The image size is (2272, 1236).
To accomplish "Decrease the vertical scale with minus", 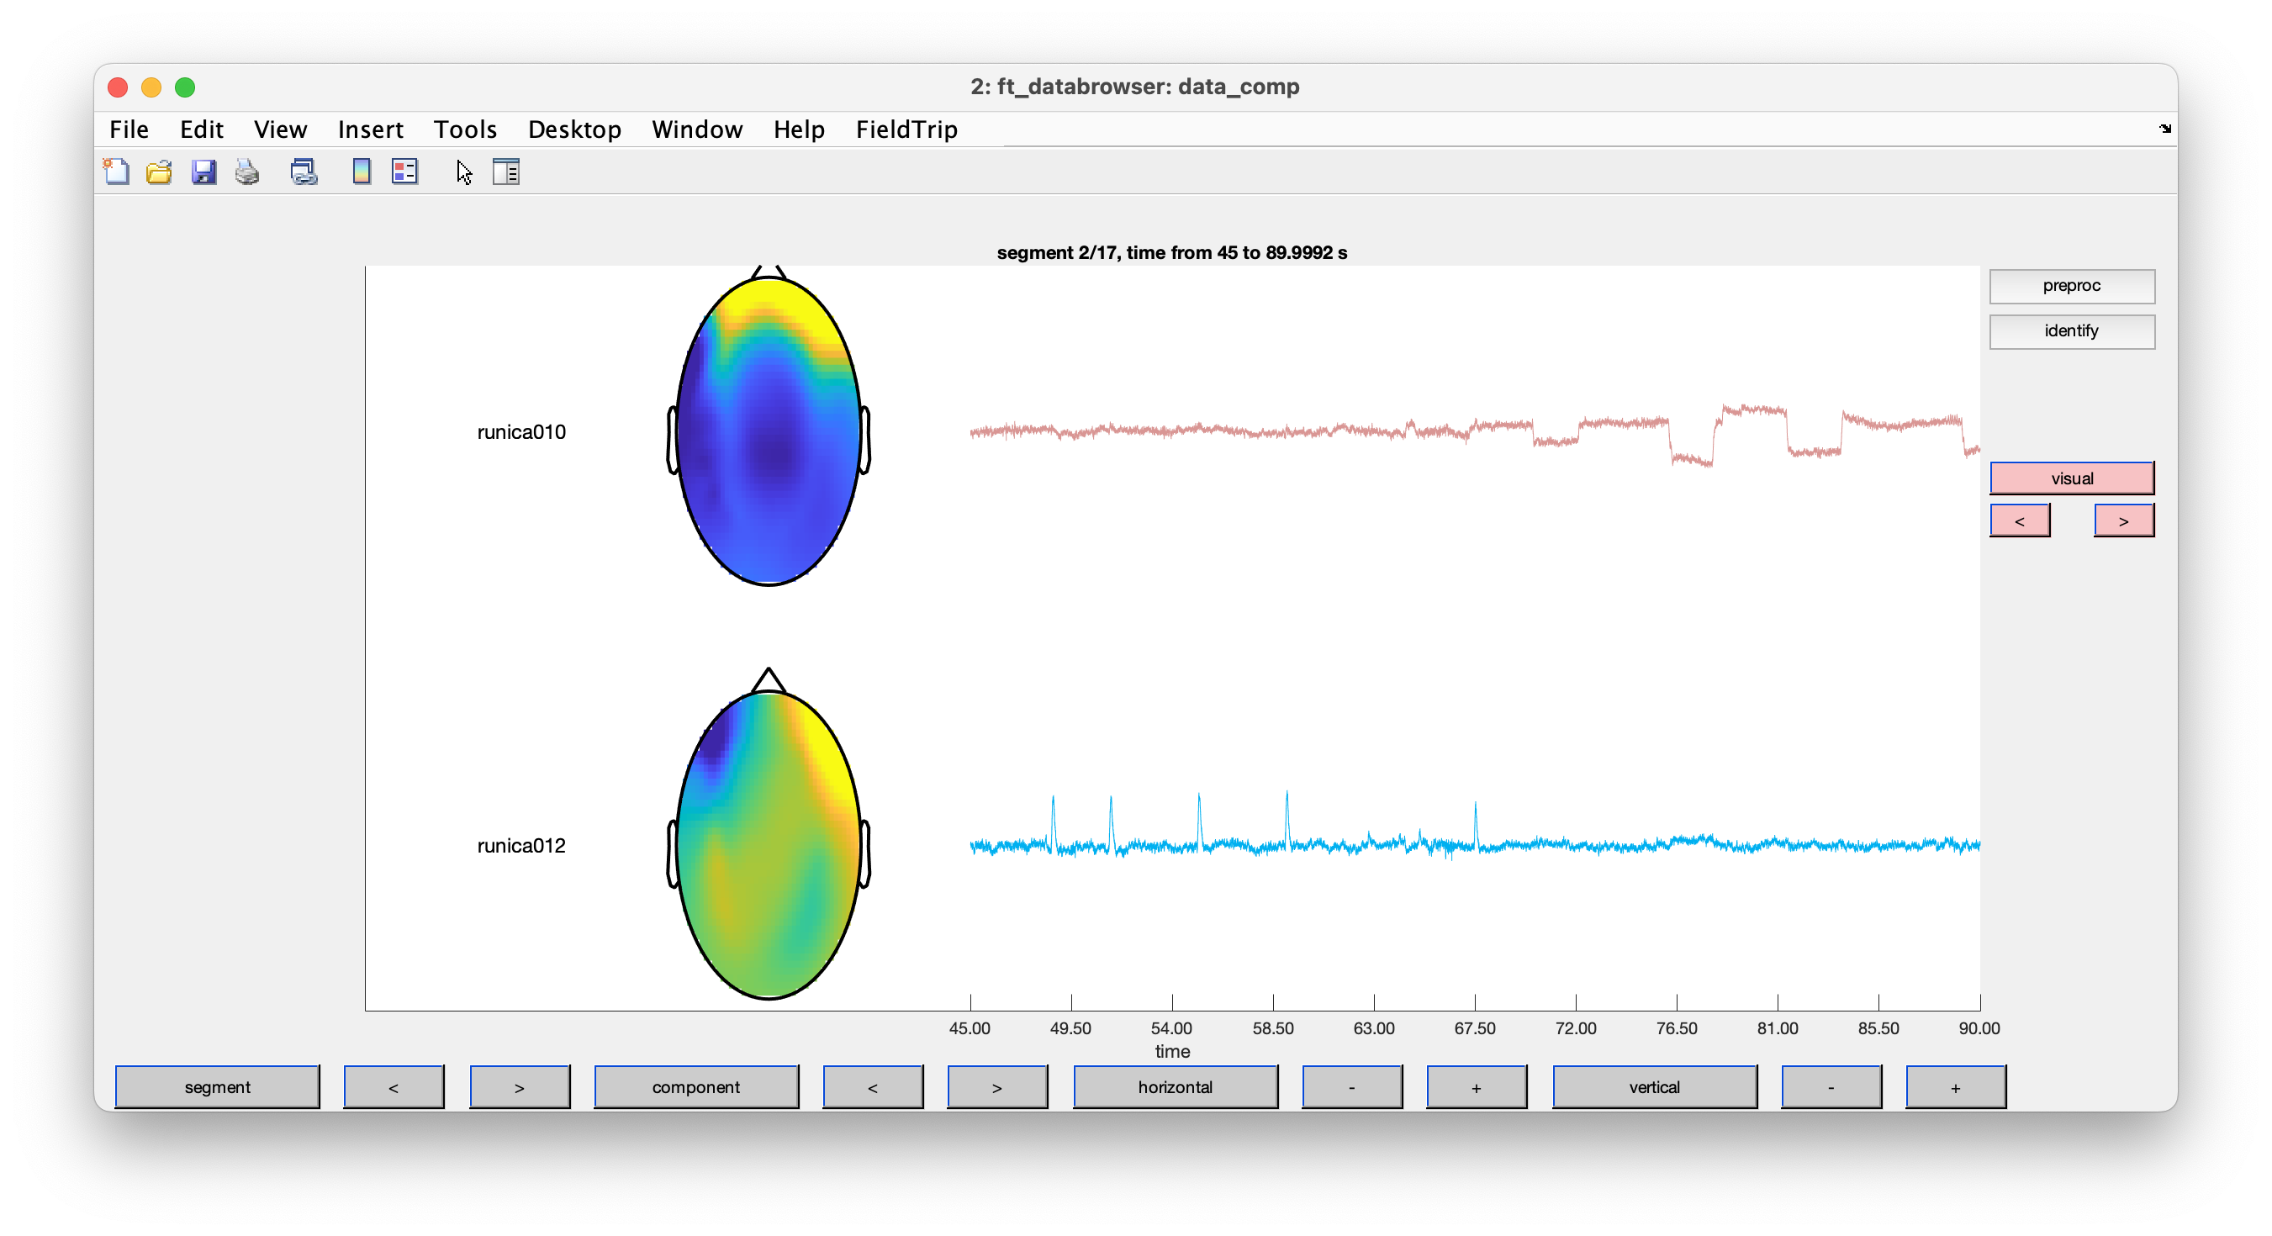I will [x=1831, y=1087].
